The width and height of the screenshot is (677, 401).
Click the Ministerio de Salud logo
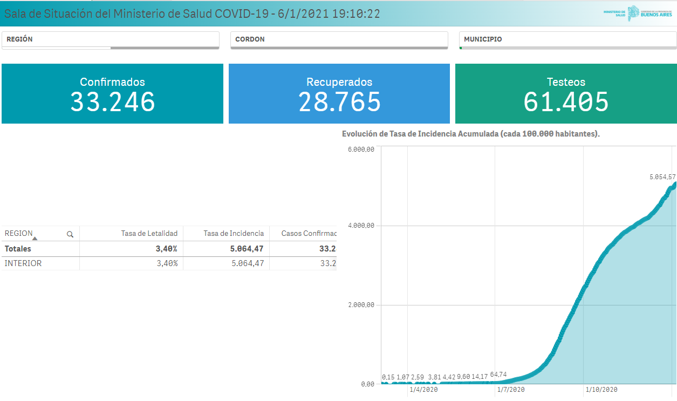click(614, 13)
